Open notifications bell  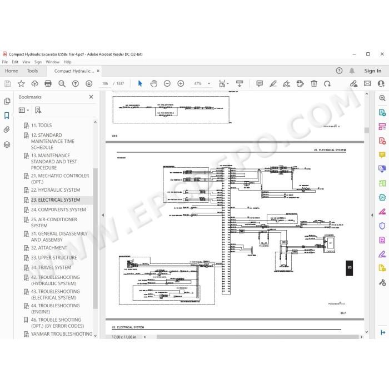pyautogui.click(x=352, y=71)
